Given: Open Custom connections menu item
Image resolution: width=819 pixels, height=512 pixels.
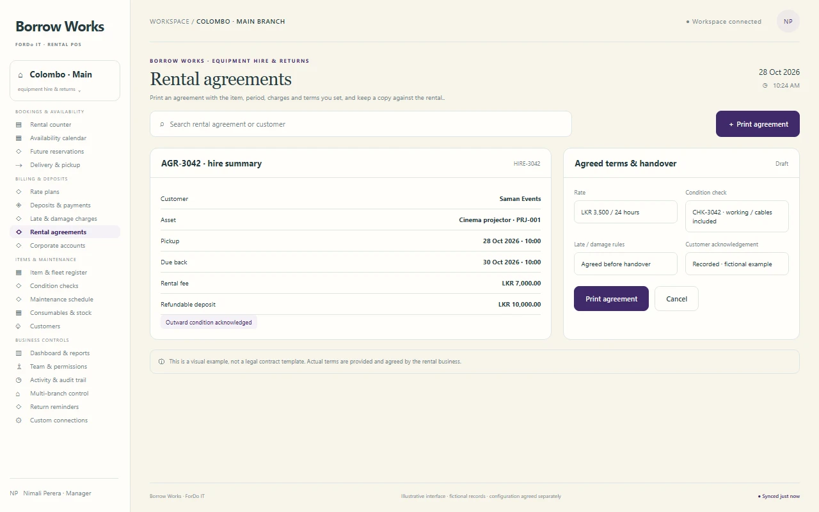Looking at the screenshot, I should pyautogui.click(x=65, y=420).
